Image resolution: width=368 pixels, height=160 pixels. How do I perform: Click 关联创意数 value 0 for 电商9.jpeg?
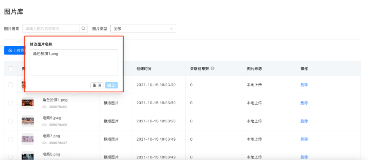tap(191, 121)
